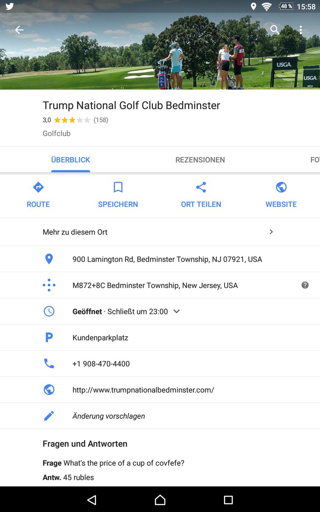Tap the WEBSITE label
Image resolution: width=320 pixels, height=512 pixels.
(x=281, y=204)
